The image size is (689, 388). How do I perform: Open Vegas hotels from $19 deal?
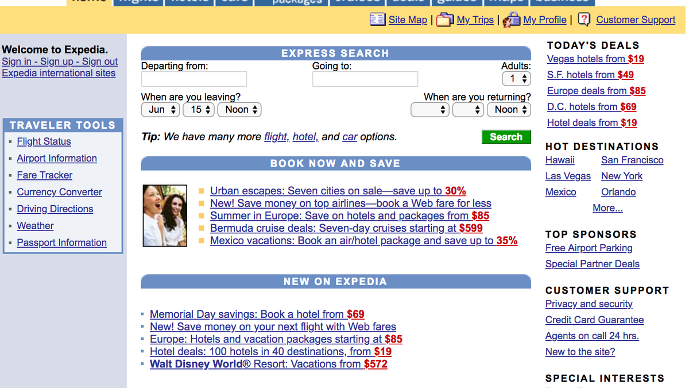click(x=595, y=59)
